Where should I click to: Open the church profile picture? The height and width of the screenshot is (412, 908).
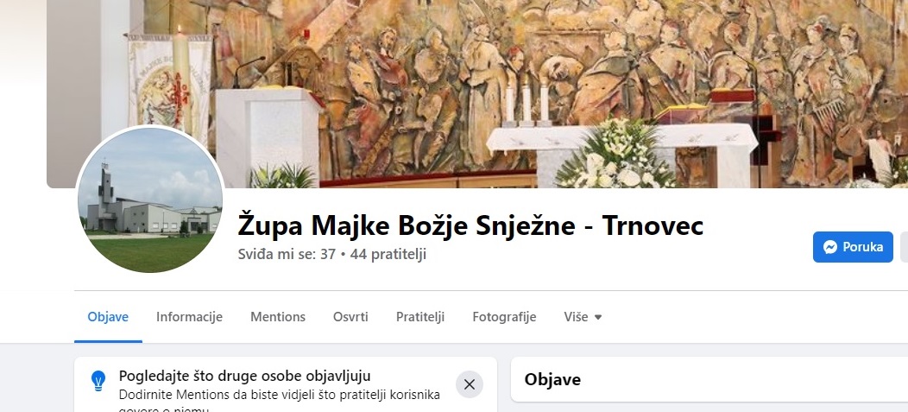tap(150, 200)
